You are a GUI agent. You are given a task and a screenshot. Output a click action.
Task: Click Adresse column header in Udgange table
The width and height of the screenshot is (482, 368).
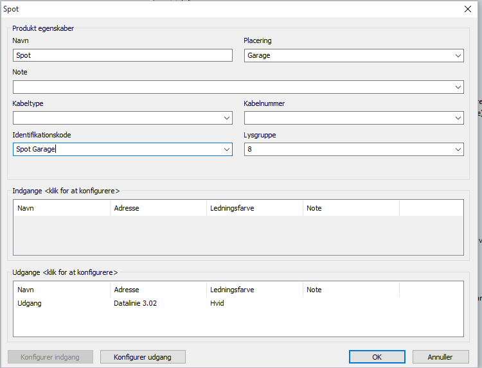tap(157, 290)
